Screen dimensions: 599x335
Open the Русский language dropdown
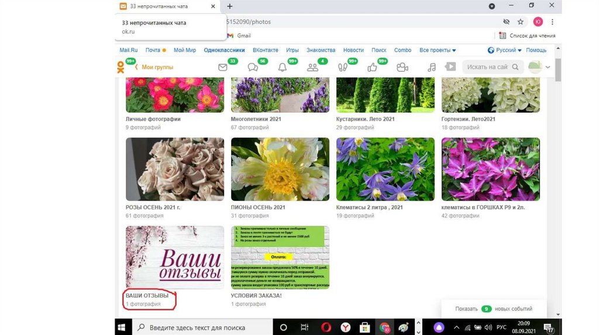click(x=505, y=50)
